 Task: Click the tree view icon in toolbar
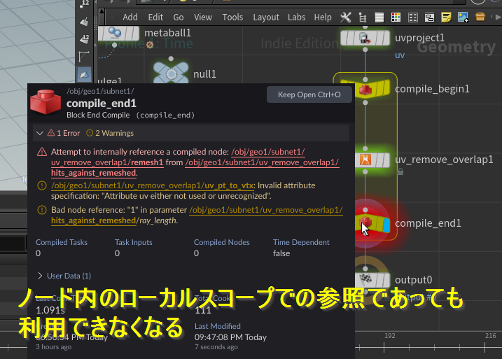[363, 17]
